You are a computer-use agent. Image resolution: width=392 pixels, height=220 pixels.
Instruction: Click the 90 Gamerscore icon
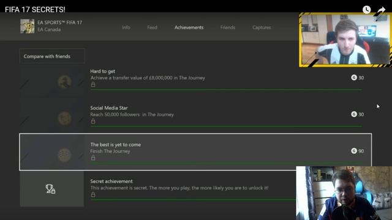[x=354, y=151]
